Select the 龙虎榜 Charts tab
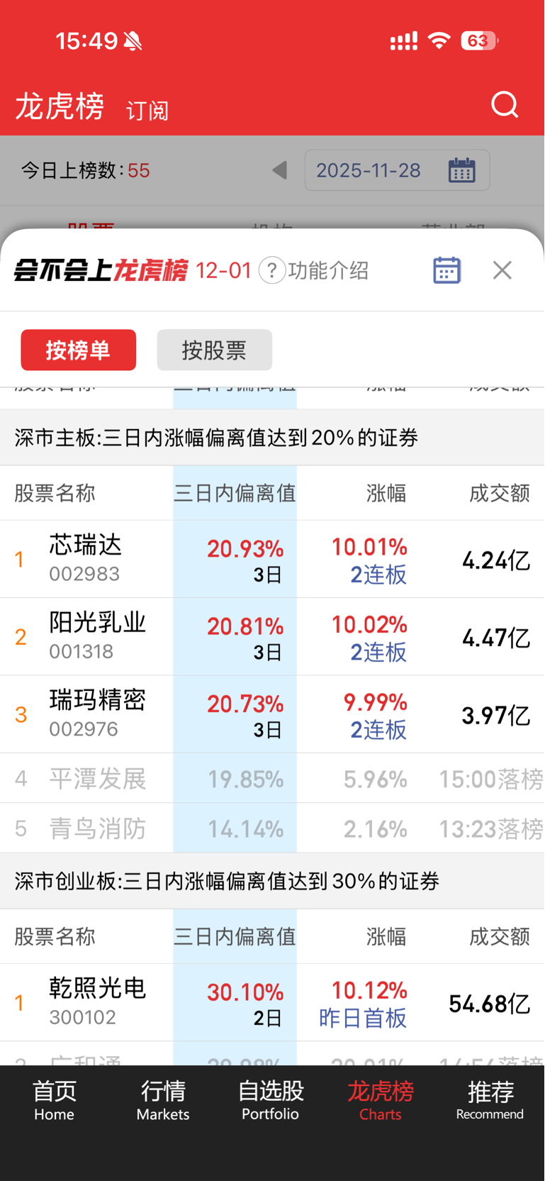Viewport: 545px width, 1181px height. 380,1100
